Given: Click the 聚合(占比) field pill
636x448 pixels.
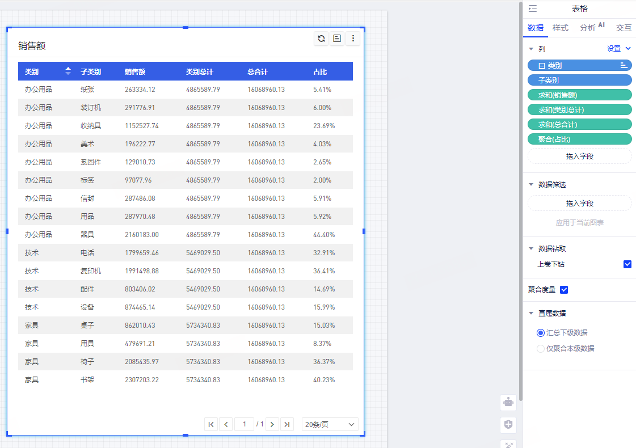Looking at the screenshot, I should 579,140.
